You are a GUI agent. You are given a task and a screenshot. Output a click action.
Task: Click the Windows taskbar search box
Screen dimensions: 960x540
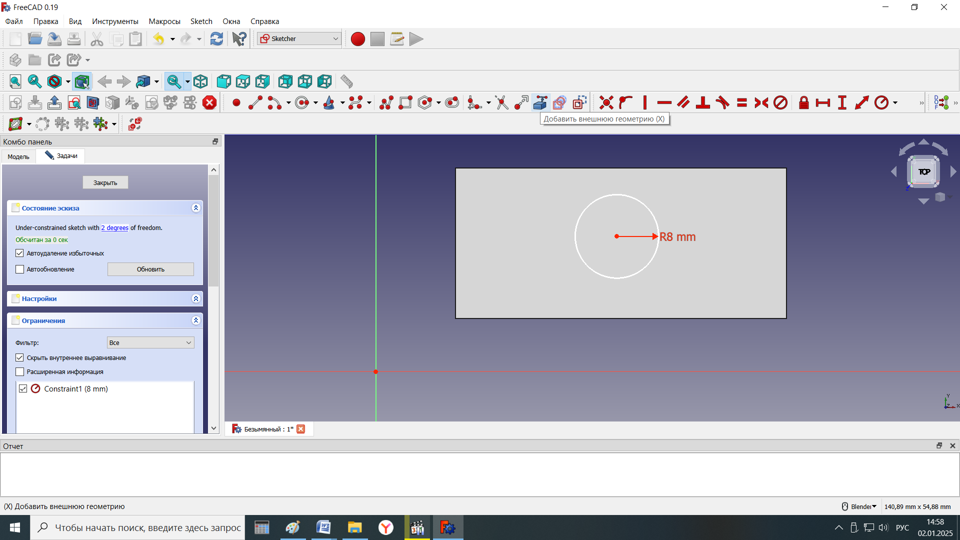pyautogui.click(x=137, y=527)
